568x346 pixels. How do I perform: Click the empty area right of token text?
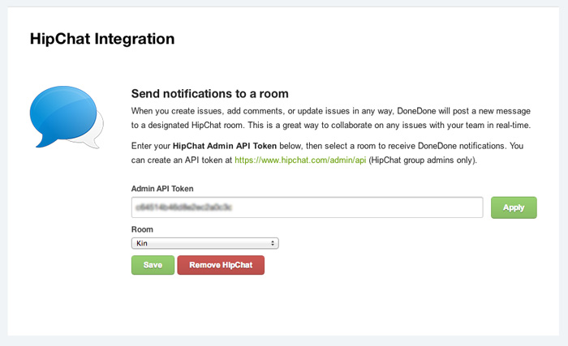point(357,207)
